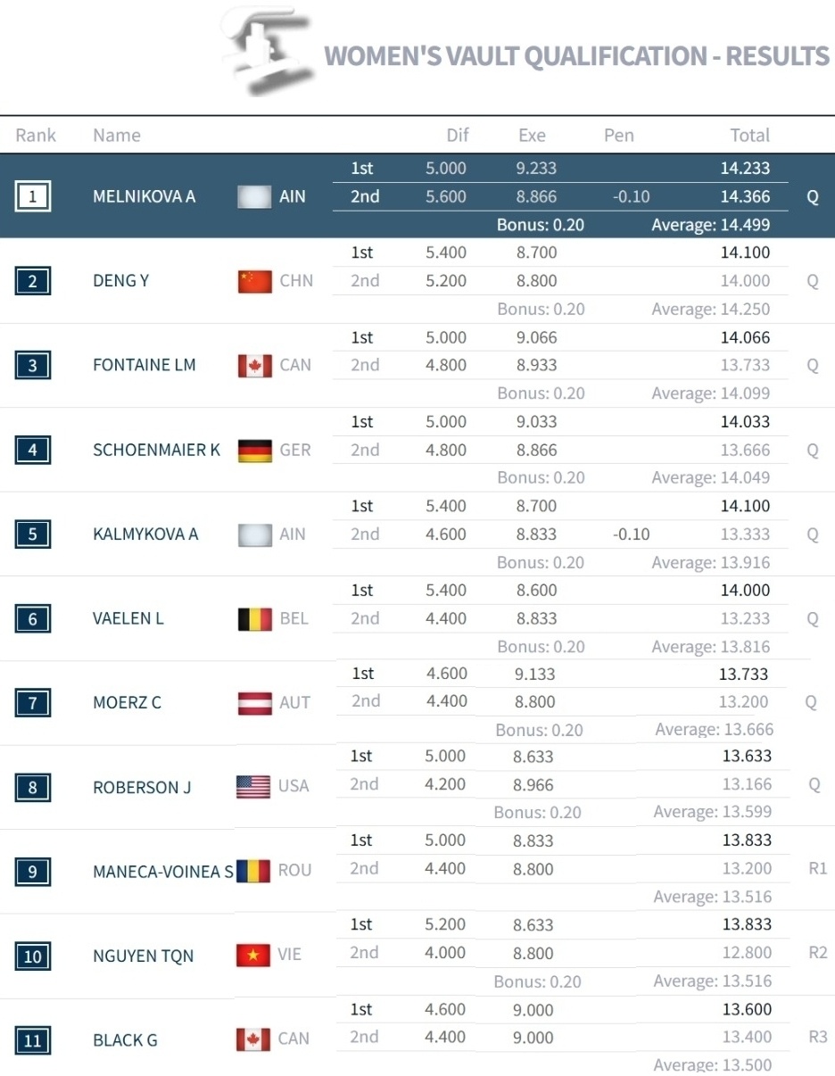Click Vietnam flag beside NGUYEN TQN
The height and width of the screenshot is (1076, 835).
click(x=253, y=956)
